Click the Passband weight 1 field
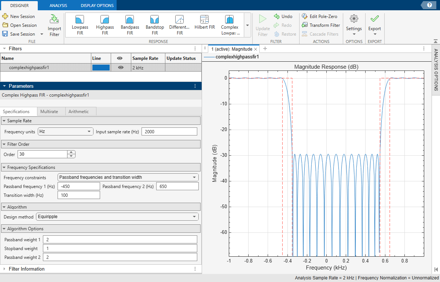This screenshot has height=282, width=440. point(120,240)
